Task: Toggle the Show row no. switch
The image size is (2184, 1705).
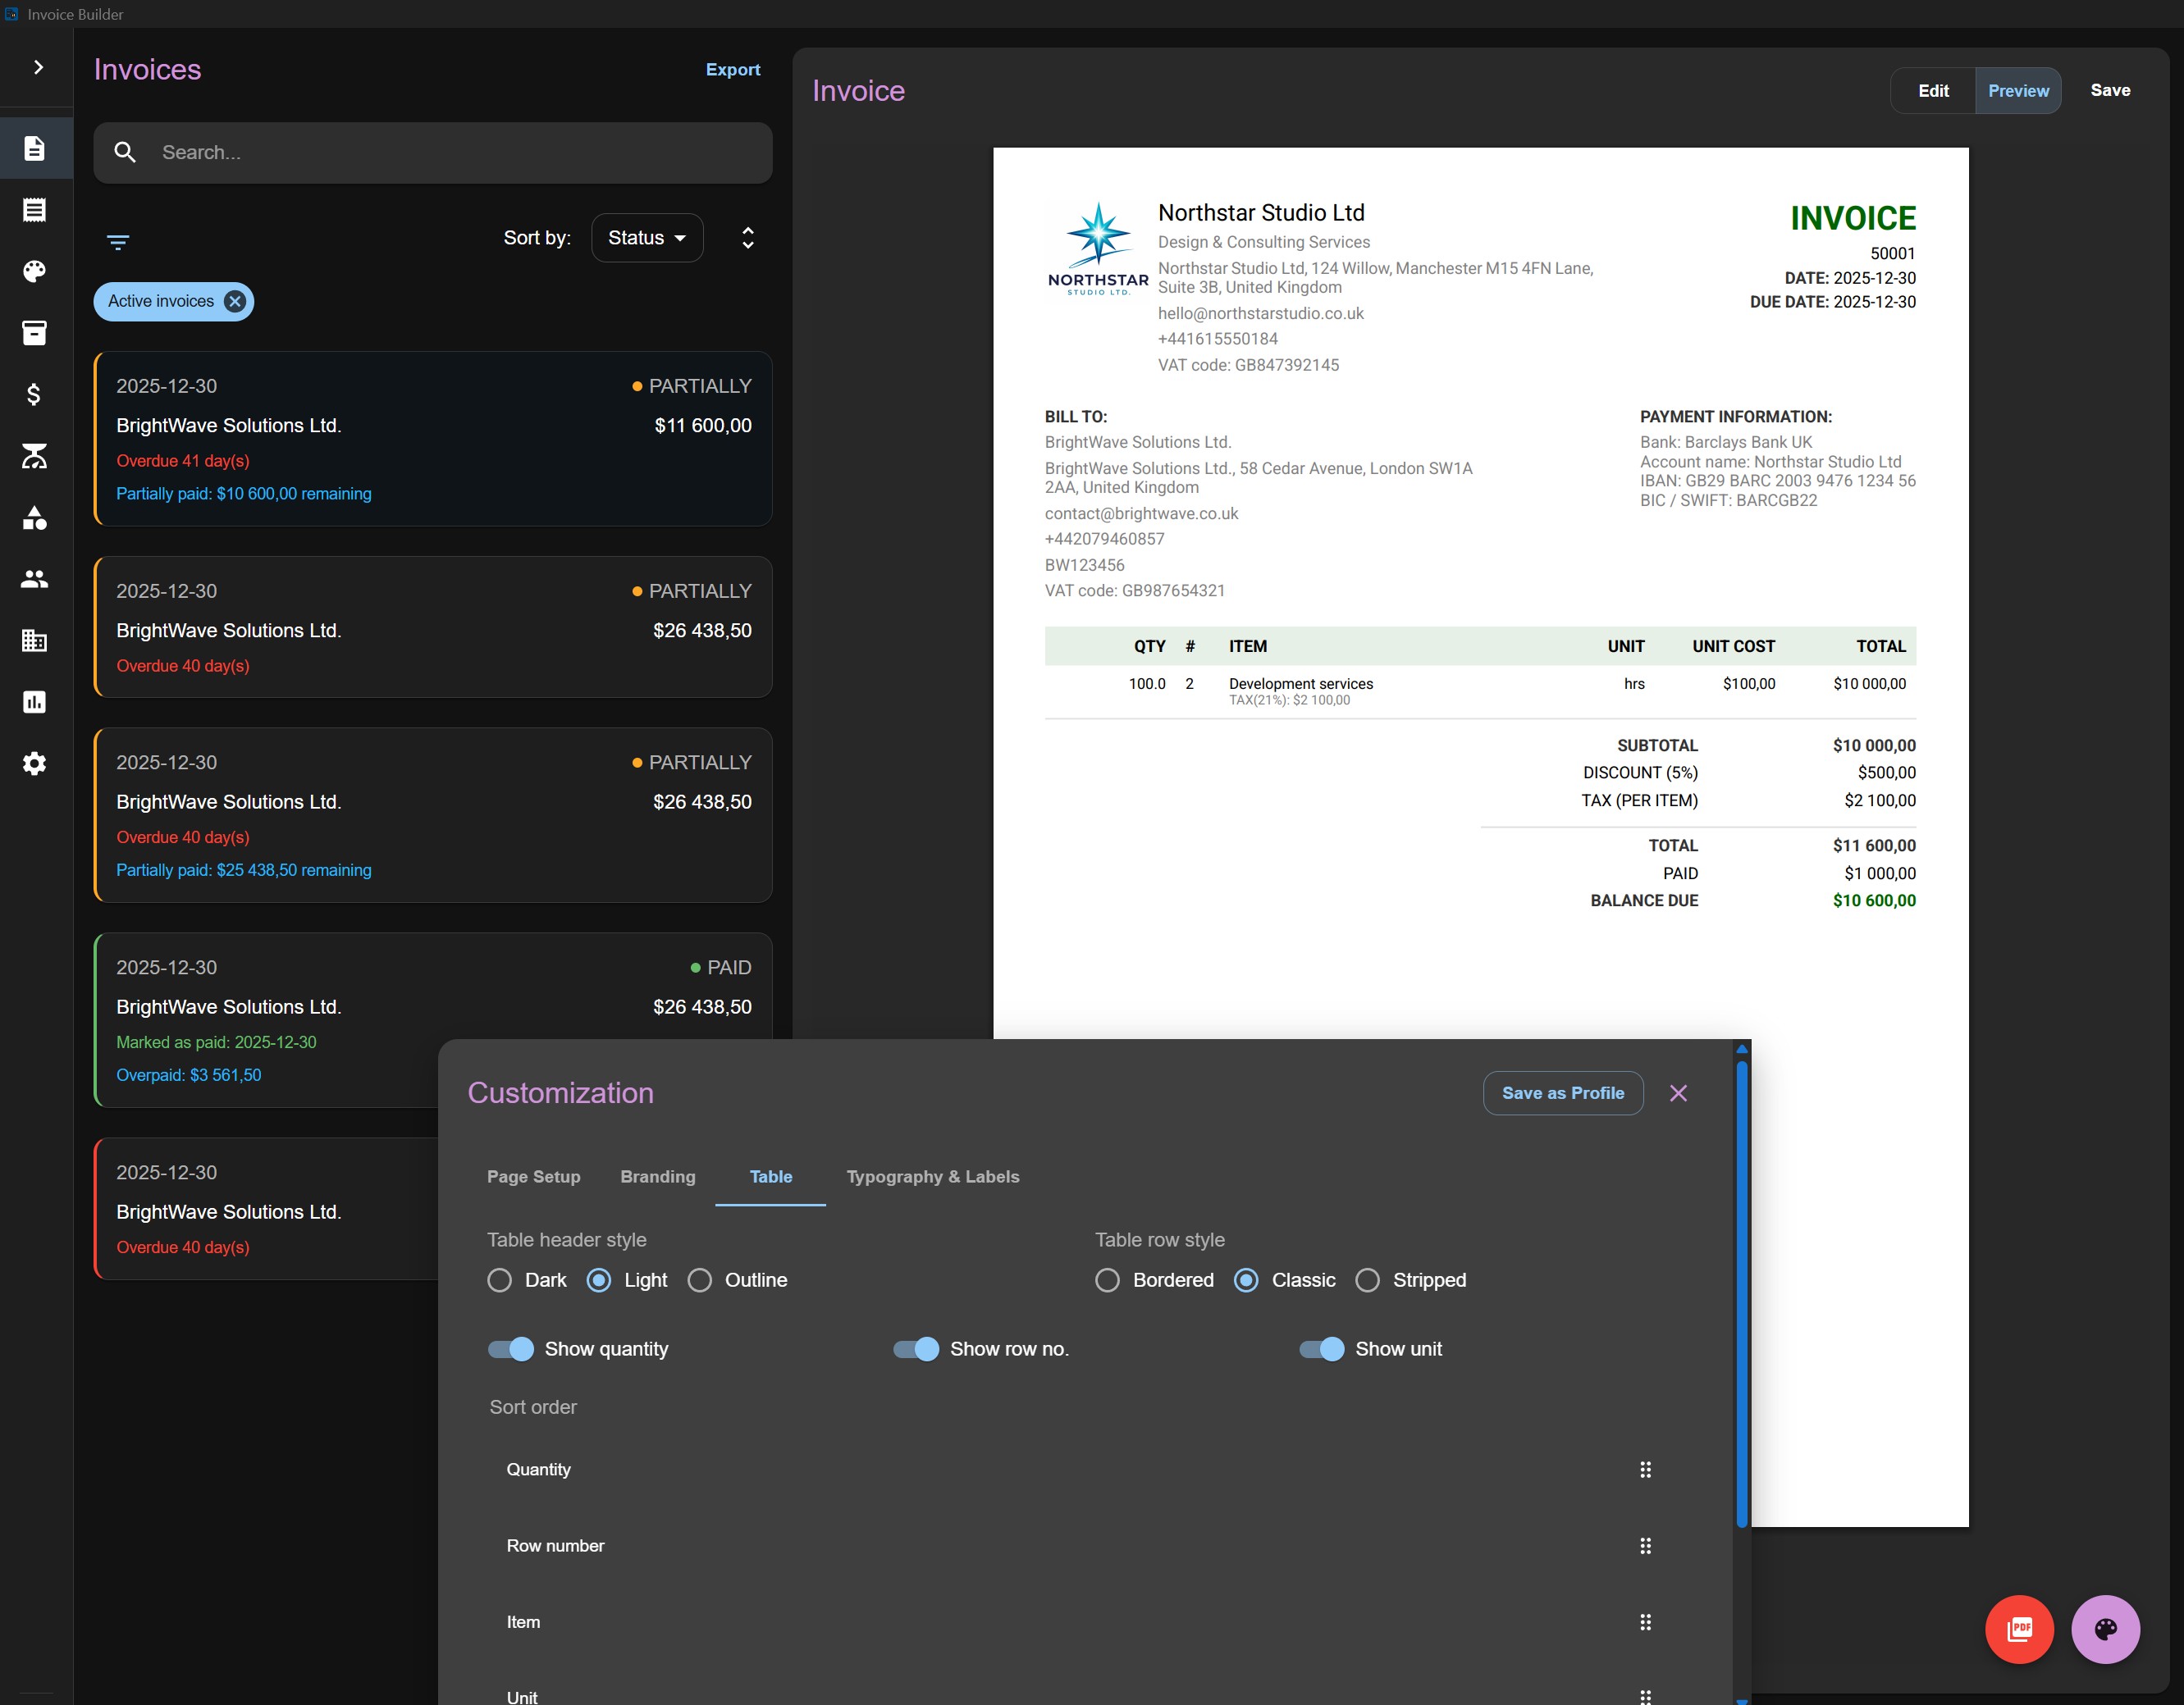Action: point(916,1349)
